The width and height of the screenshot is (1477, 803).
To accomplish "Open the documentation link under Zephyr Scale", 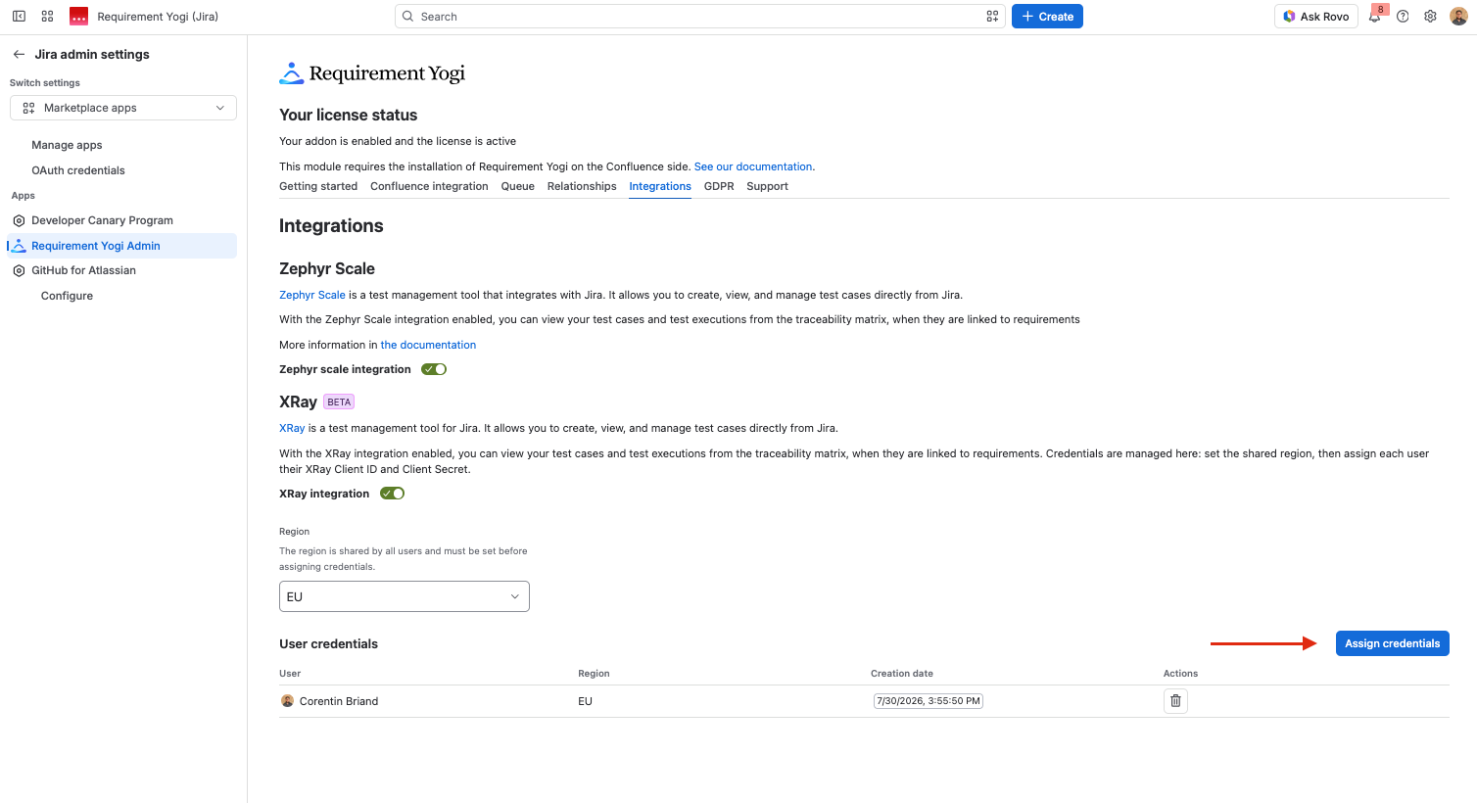I will pos(428,345).
